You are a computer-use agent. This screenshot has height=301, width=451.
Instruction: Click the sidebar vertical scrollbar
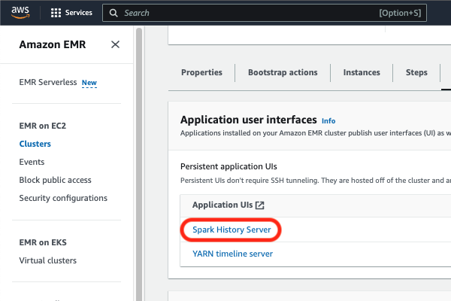[139, 164]
